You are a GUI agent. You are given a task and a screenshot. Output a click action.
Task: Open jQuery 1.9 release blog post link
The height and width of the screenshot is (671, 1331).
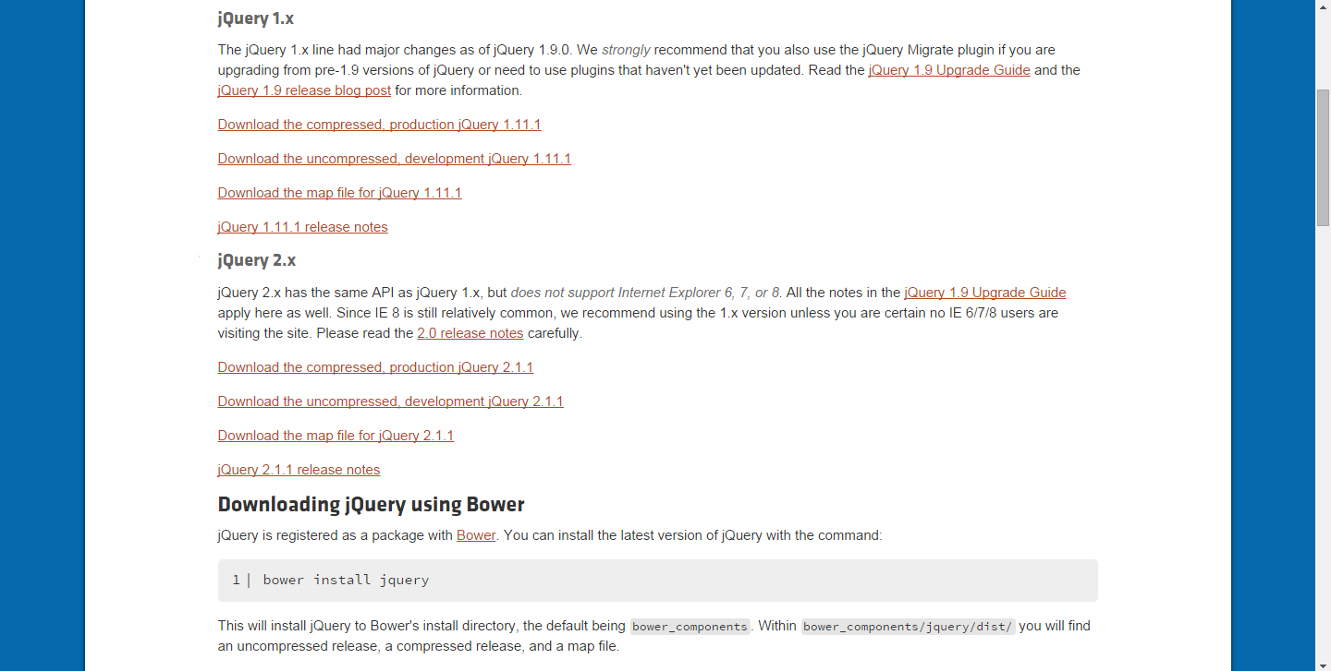tap(304, 90)
